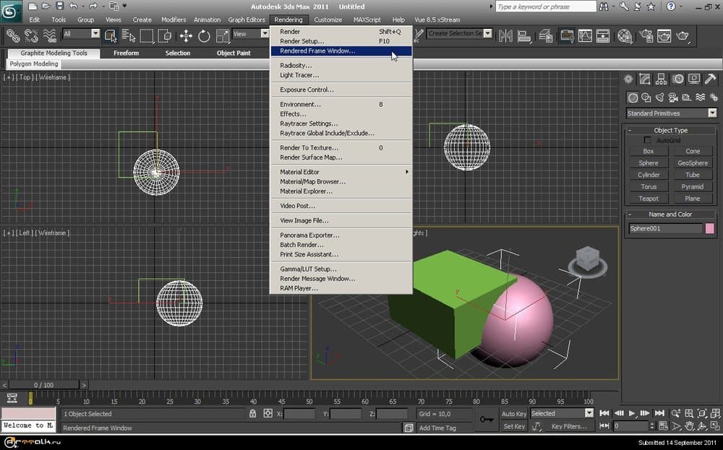
Task: Click the Teapot primitive button
Action: [649, 199]
